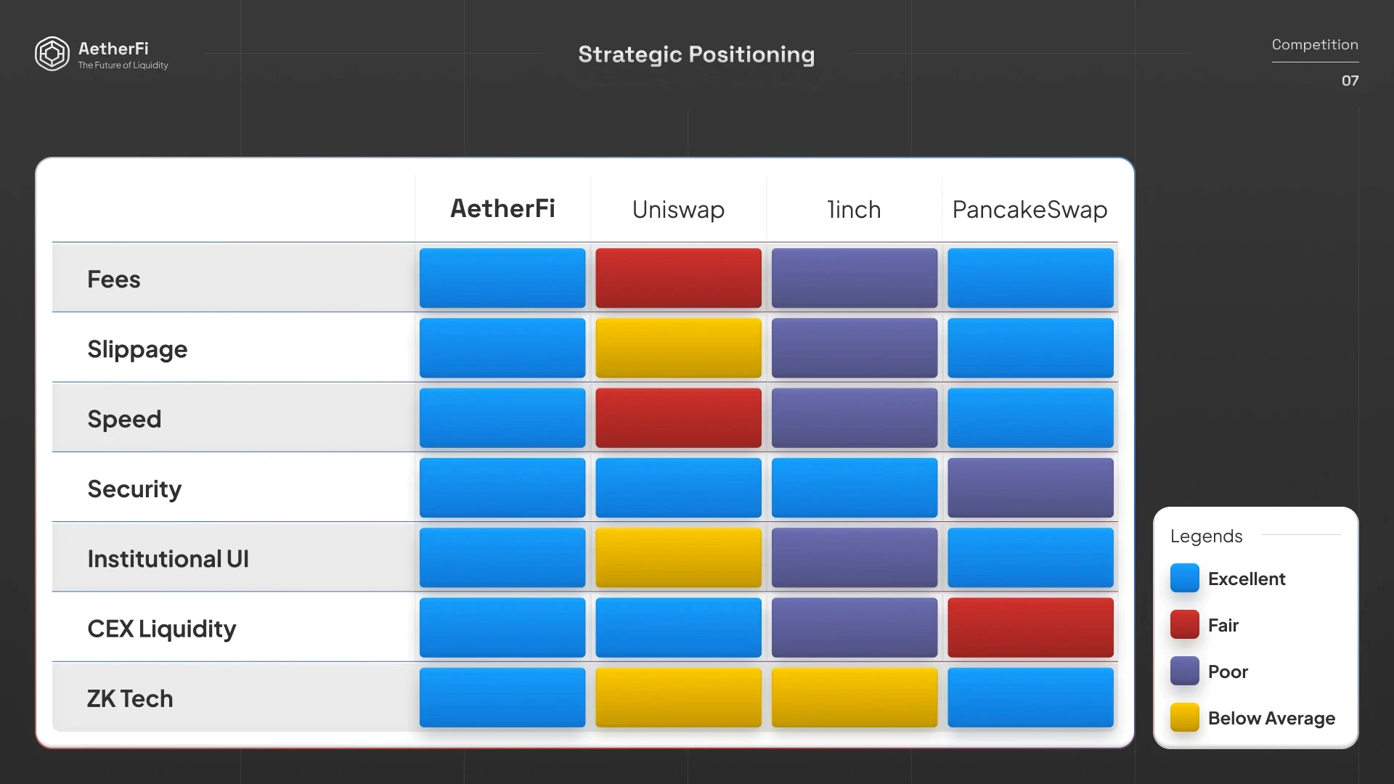Click the purple PancakeSwap Security cell

[1030, 488]
